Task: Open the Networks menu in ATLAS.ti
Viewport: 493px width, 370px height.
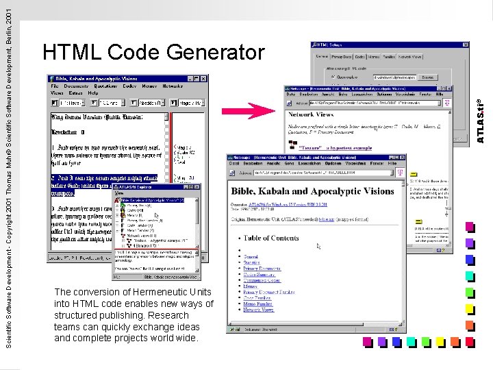Action: (x=173, y=86)
